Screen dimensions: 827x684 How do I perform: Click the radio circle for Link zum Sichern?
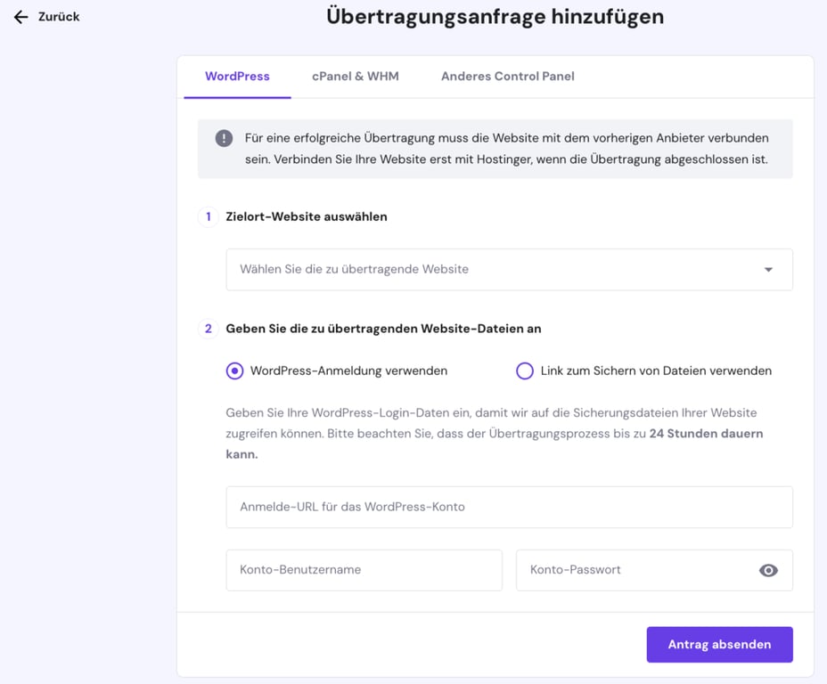pyautogui.click(x=524, y=370)
